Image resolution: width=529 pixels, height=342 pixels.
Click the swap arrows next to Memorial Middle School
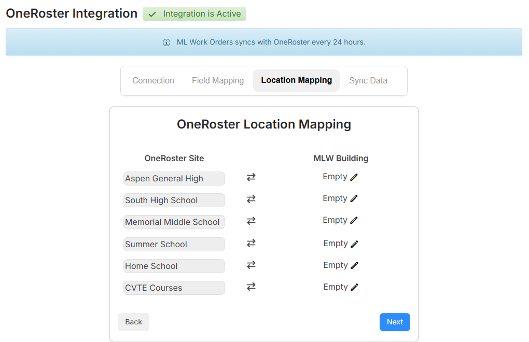point(251,221)
